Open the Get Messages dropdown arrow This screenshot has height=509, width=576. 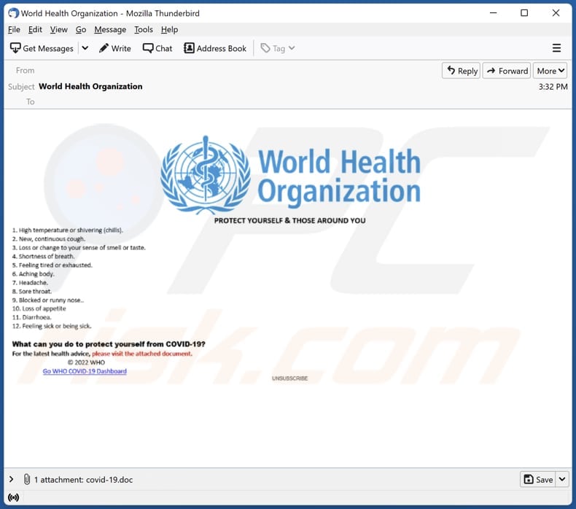[85, 48]
